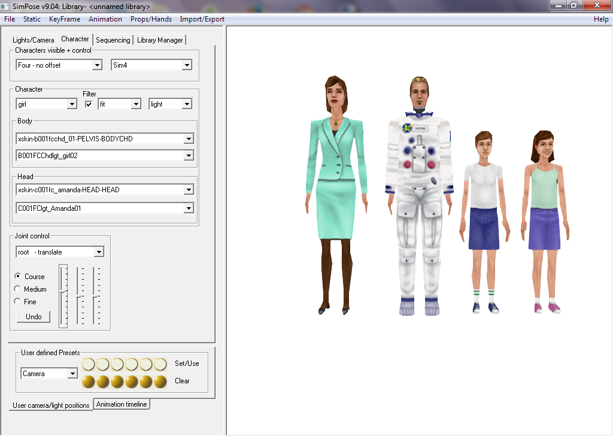This screenshot has width=613, height=436.
Task: Toggle the Filter checkbox
Action: [x=89, y=104]
